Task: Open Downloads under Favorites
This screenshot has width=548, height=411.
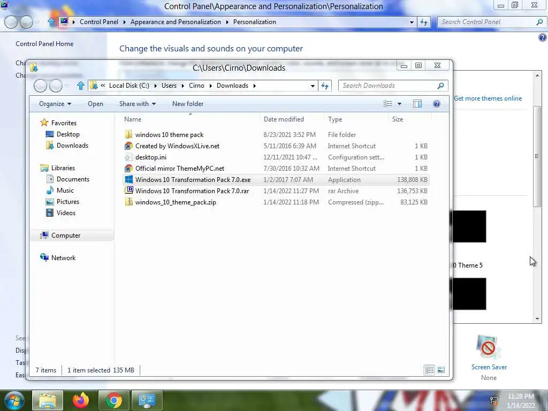Action: [x=72, y=146]
